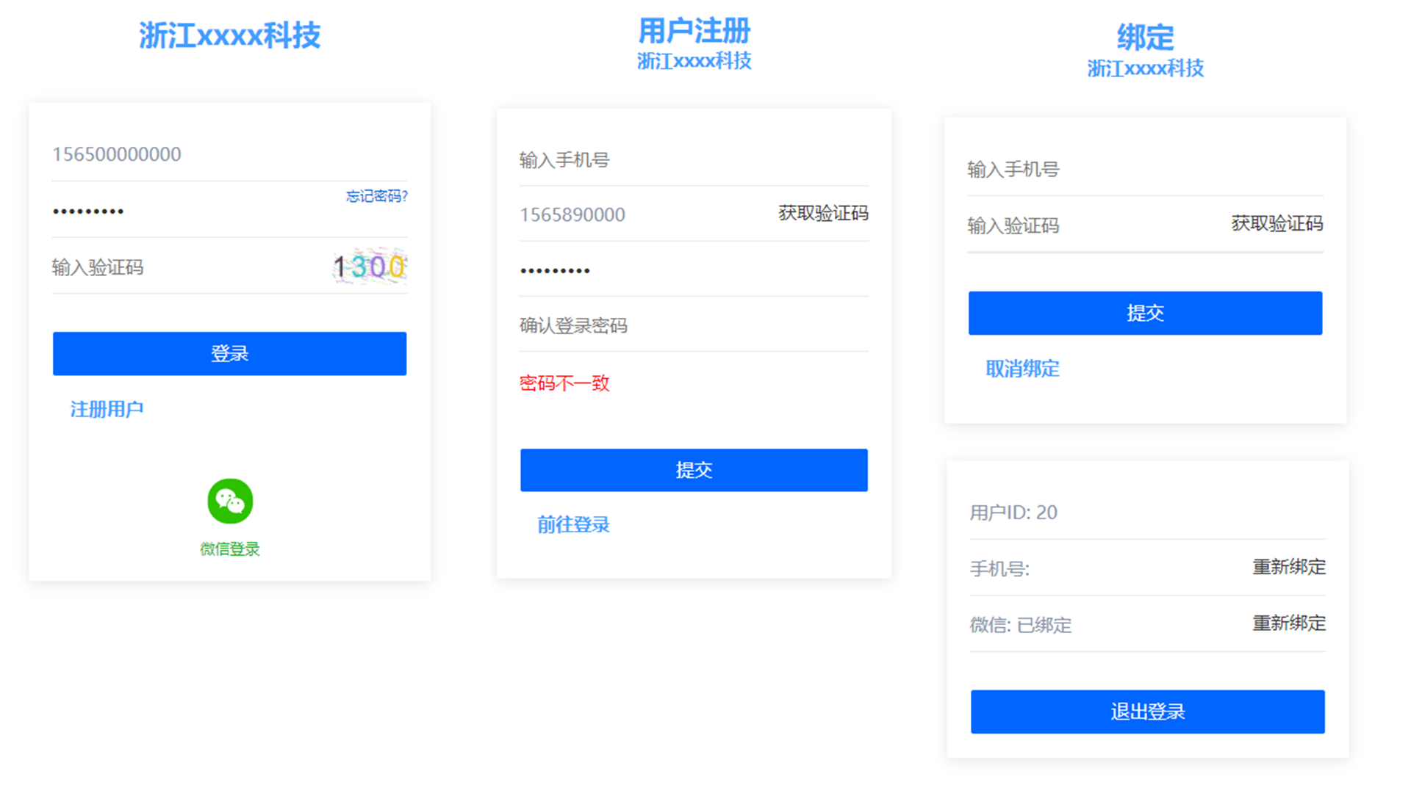Screen dimensions: 1411x793
Task: Click the 前往登录 link
Action: (573, 524)
